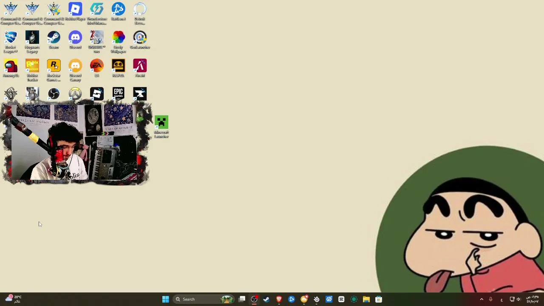Screen dimensions: 544x306
Task: Open the Detroit Become Human shortcut
Action: click(x=140, y=13)
